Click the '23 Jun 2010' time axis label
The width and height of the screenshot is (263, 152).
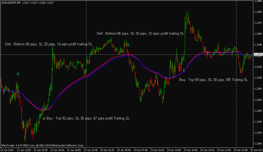[7, 150]
